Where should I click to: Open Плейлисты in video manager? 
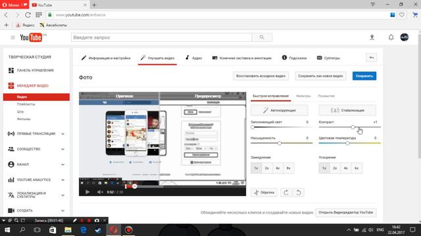(26, 104)
